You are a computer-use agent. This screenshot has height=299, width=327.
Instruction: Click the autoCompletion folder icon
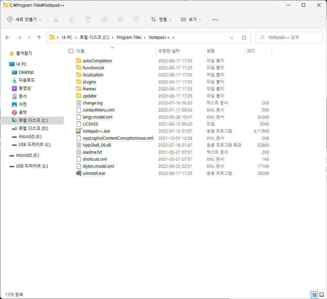[78, 61]
